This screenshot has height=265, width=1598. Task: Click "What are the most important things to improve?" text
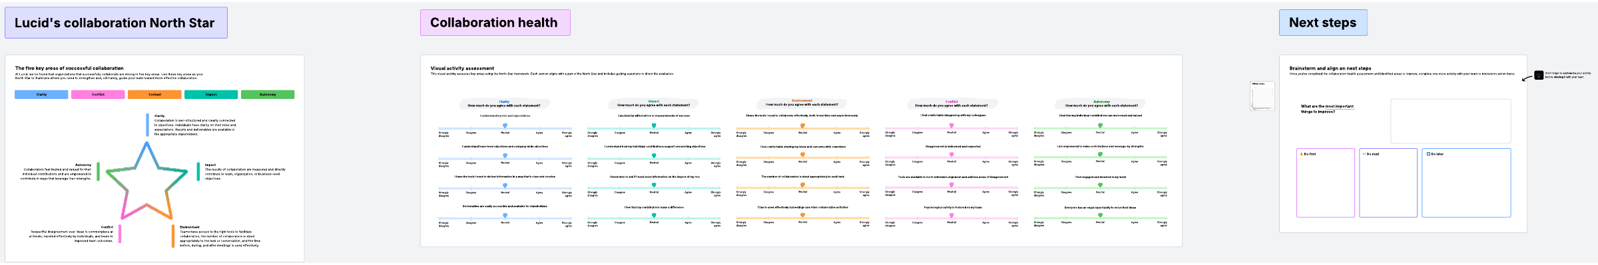pyautogui.click(x=1327, y=109)
